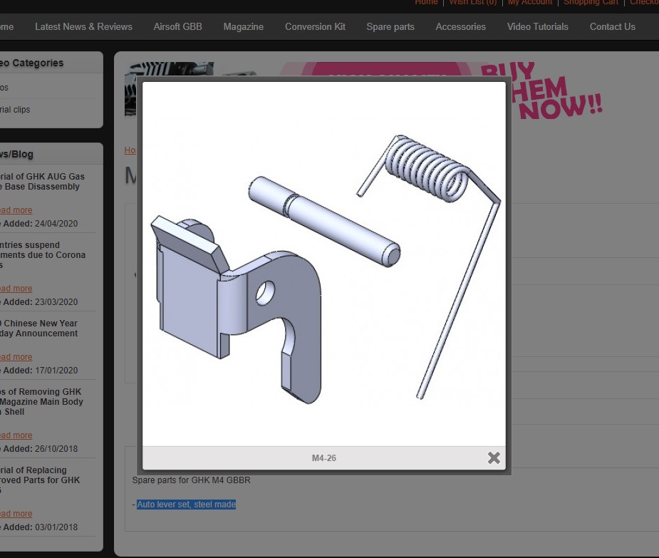The image size is (659, 558).
Task: Open the GHK AUG Gas Base Disassembly article
Action: click(42, 182)
